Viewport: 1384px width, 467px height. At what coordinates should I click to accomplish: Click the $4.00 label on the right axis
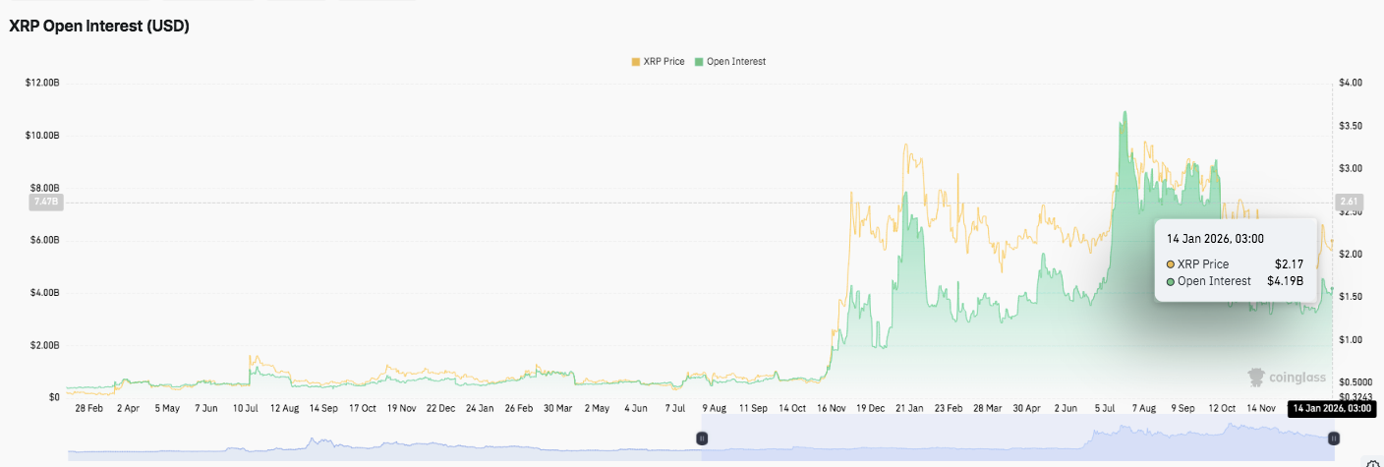(1350, 83)
